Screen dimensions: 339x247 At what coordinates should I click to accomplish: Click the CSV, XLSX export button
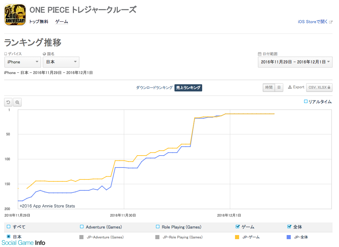pyautogui.click(x=319, y=87)
